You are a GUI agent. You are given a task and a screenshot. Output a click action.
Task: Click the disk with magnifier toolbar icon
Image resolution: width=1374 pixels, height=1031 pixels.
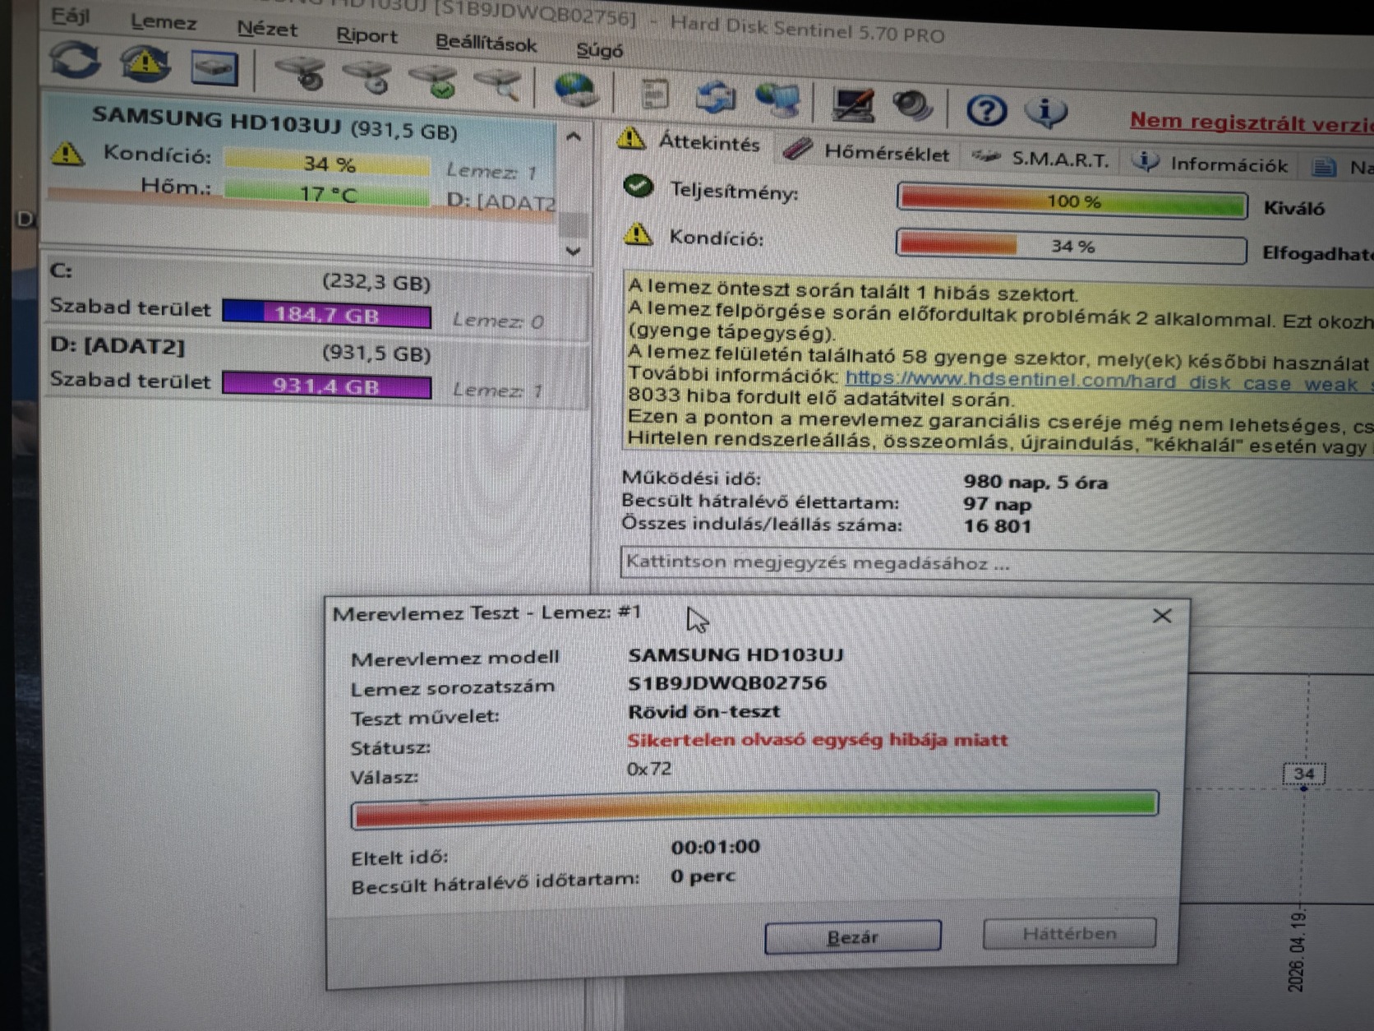(498, 85)
